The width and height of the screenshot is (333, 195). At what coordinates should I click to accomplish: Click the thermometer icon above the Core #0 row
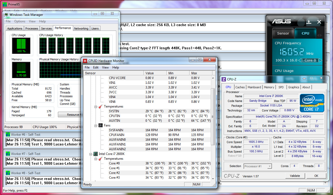pos(101,159)
